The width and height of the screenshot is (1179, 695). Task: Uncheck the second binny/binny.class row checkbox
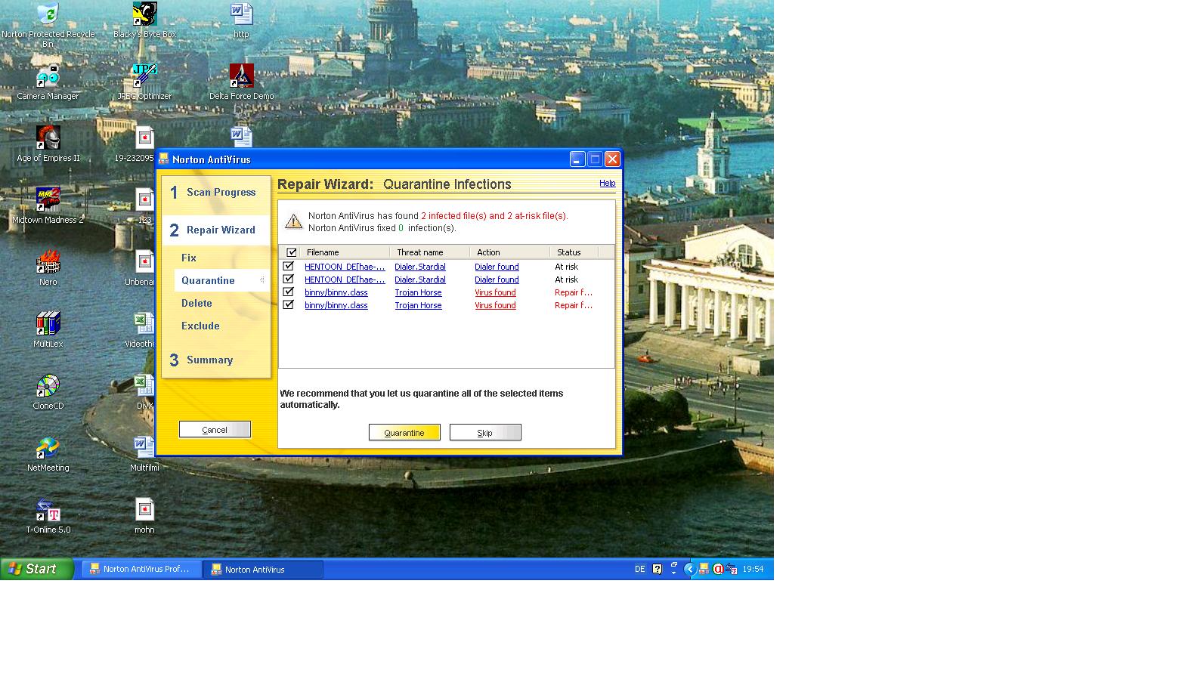288,304
